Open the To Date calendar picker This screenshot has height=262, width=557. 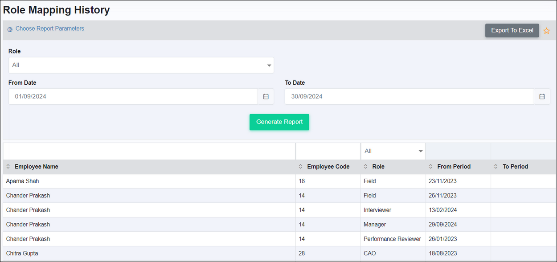(x=542, y=96)
